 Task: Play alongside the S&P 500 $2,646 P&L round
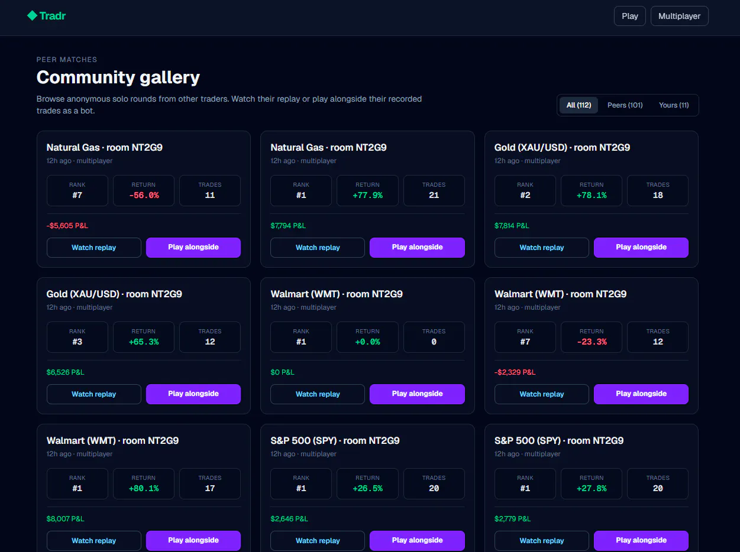point(417,541)
